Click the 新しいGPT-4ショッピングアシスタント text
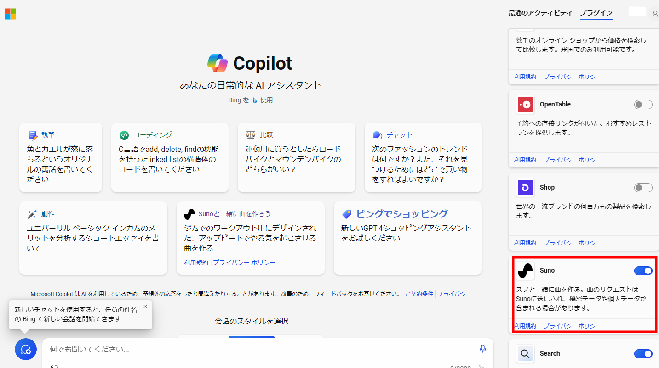Screen dimensions: 659x368 click(x=407, y=233)
